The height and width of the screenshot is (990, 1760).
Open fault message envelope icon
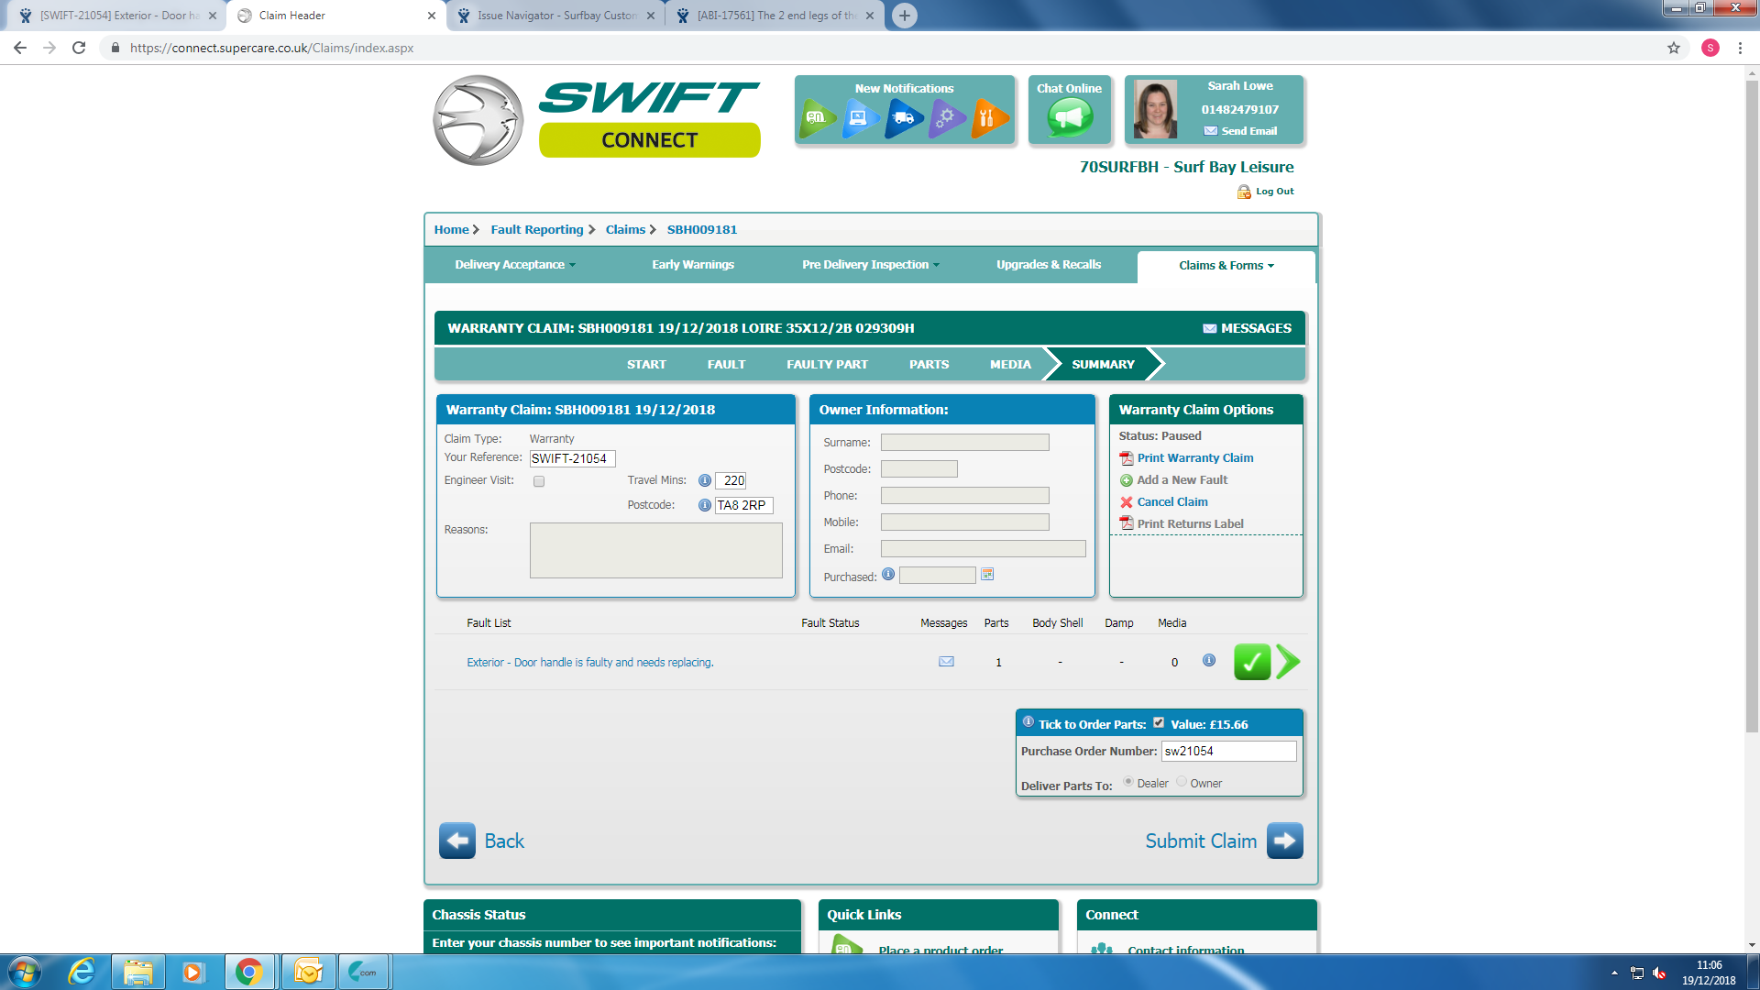point(946,662)
